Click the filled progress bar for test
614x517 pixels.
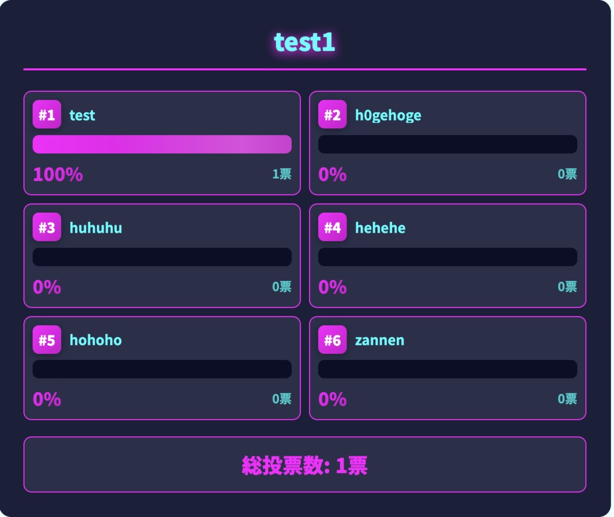pos(162,144)
